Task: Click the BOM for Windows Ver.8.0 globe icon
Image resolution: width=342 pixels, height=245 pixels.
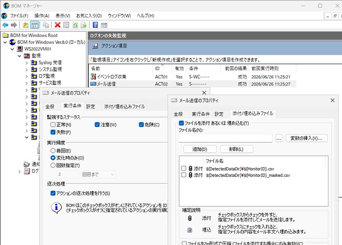Action: point(13,42)
